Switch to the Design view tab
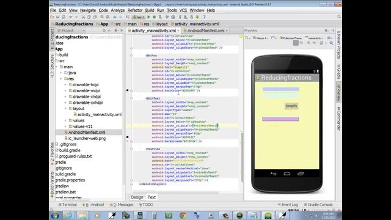The height and width of the screenshot is (220, 391). 137,197
